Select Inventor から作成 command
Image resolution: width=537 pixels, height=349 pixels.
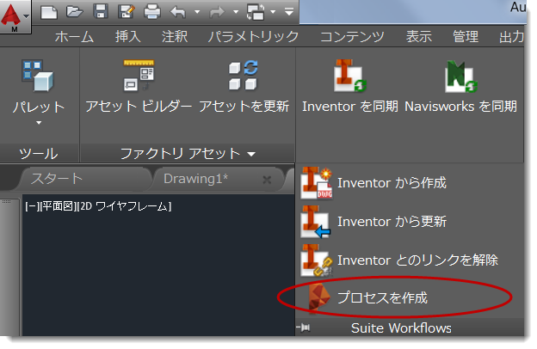click(x=374, y=183)
